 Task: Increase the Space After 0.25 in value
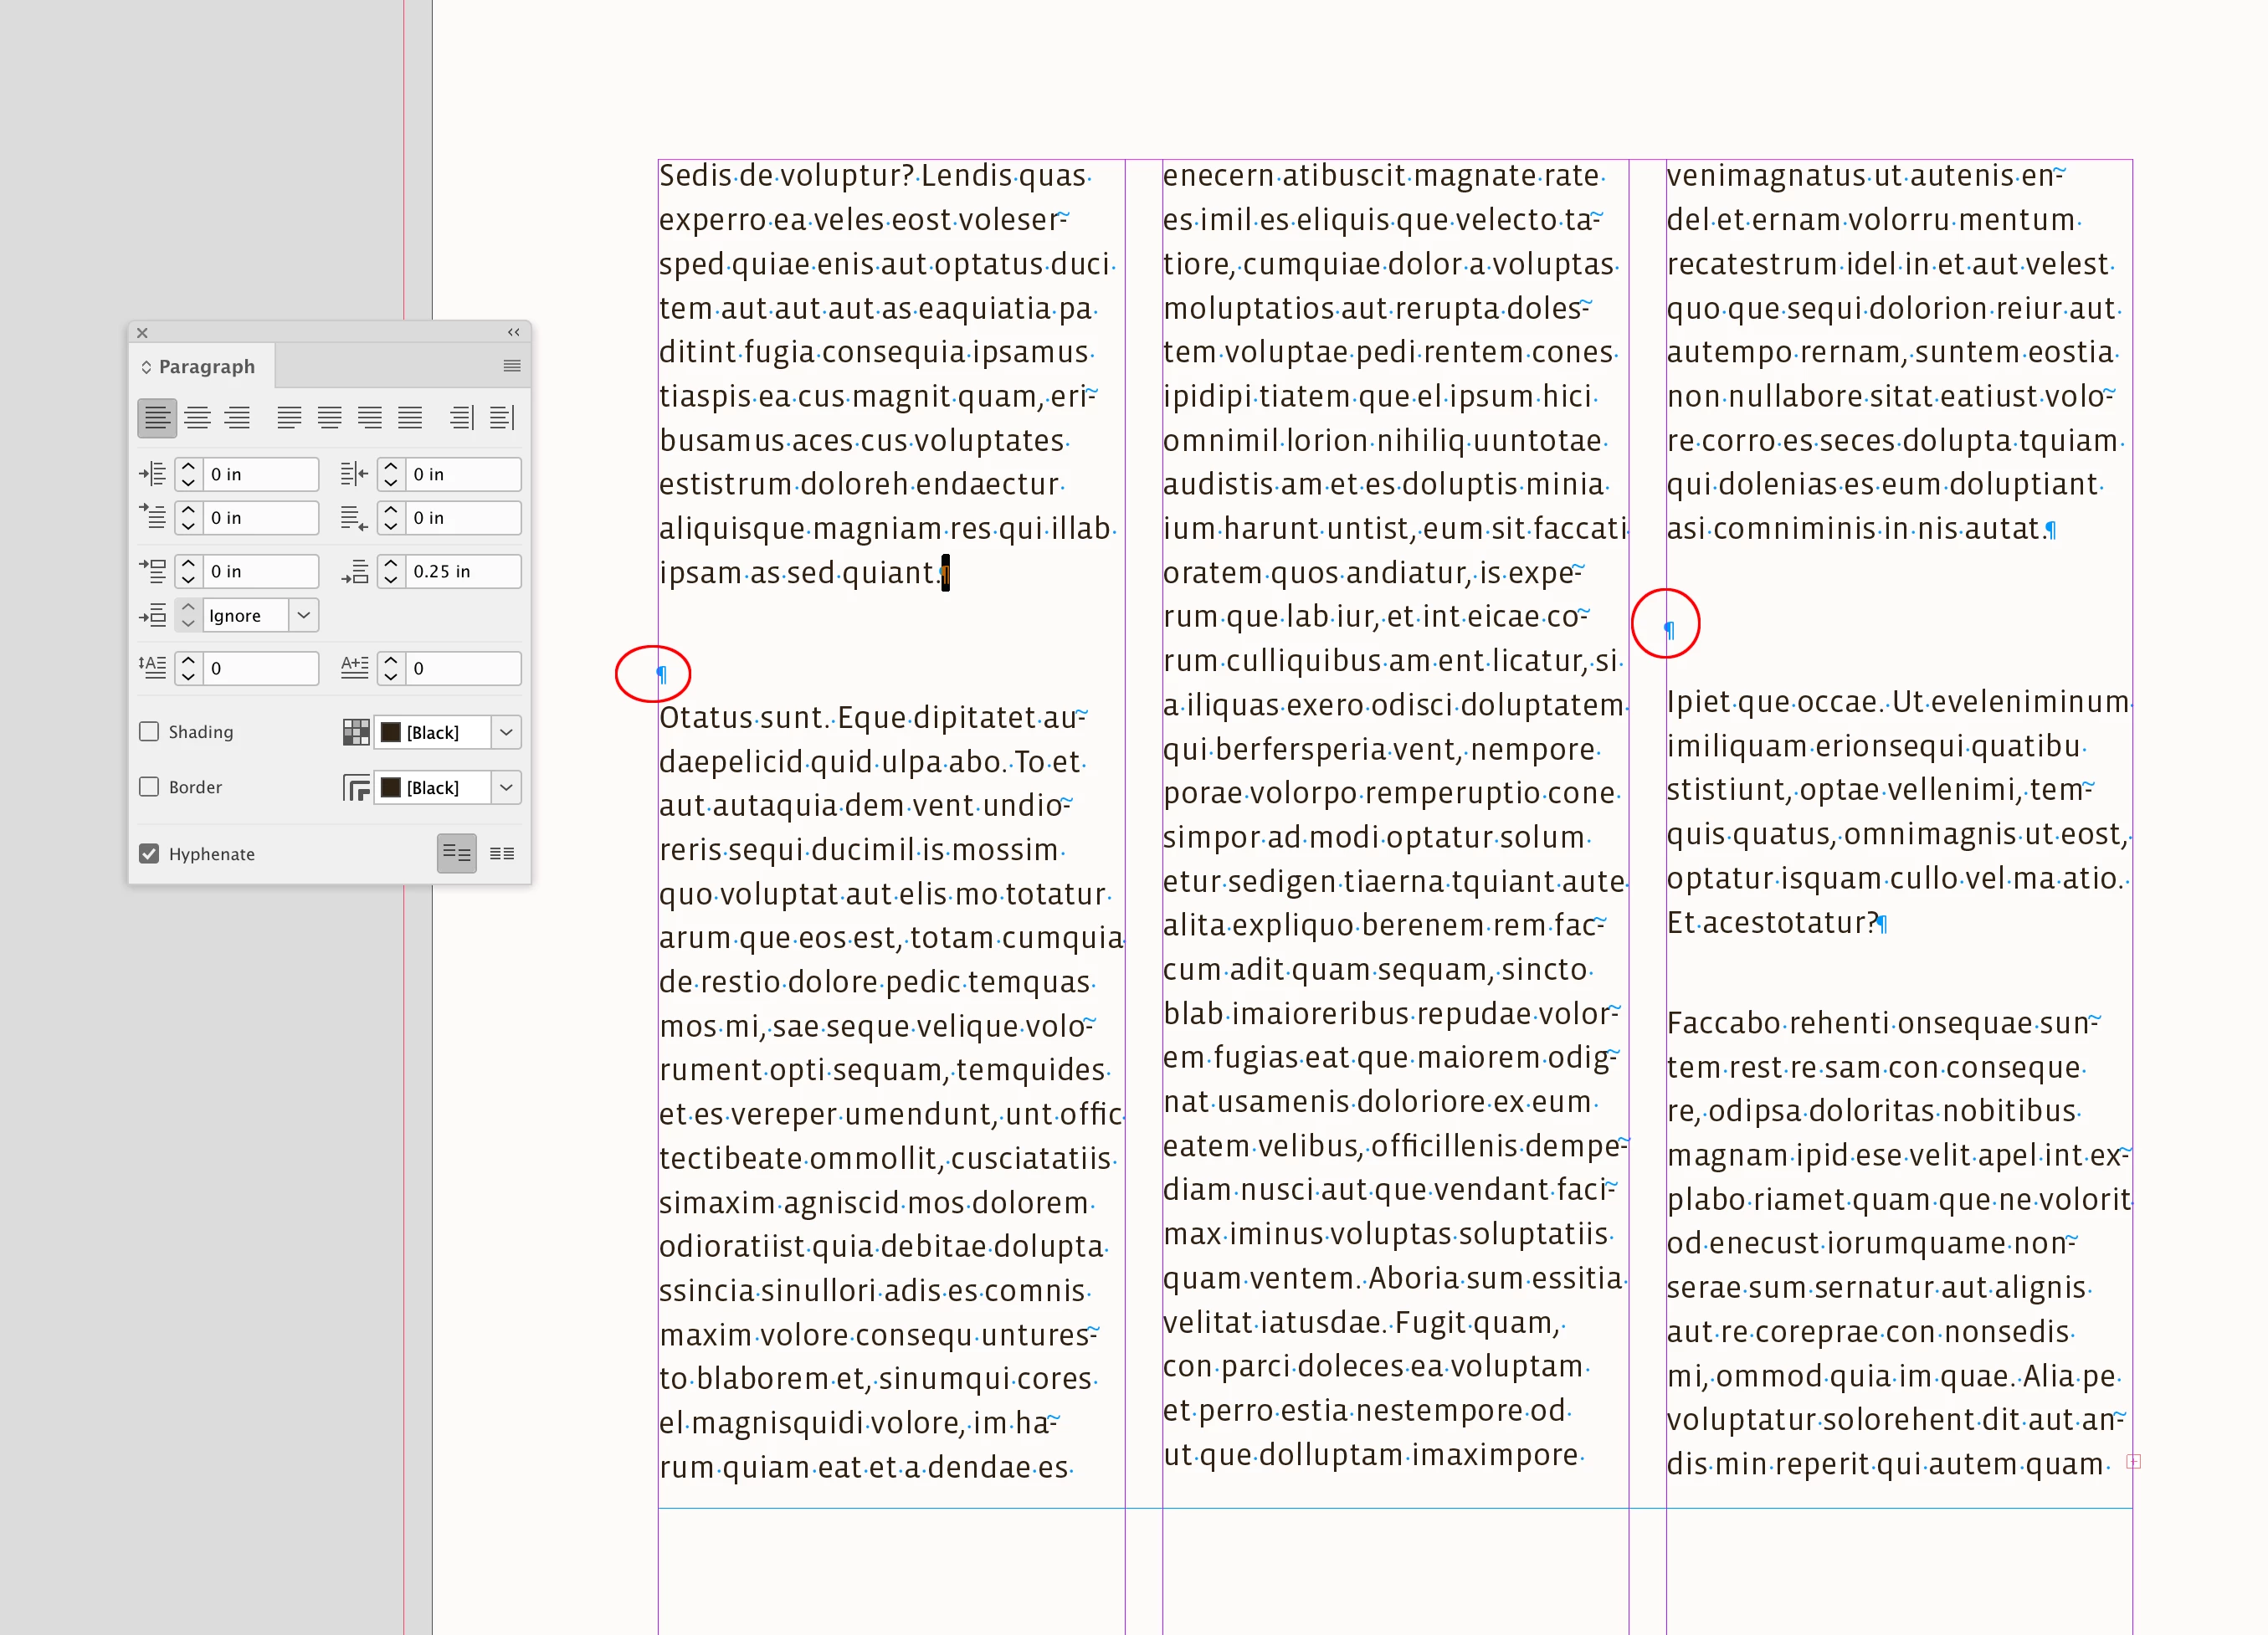(x=392, y=564)
